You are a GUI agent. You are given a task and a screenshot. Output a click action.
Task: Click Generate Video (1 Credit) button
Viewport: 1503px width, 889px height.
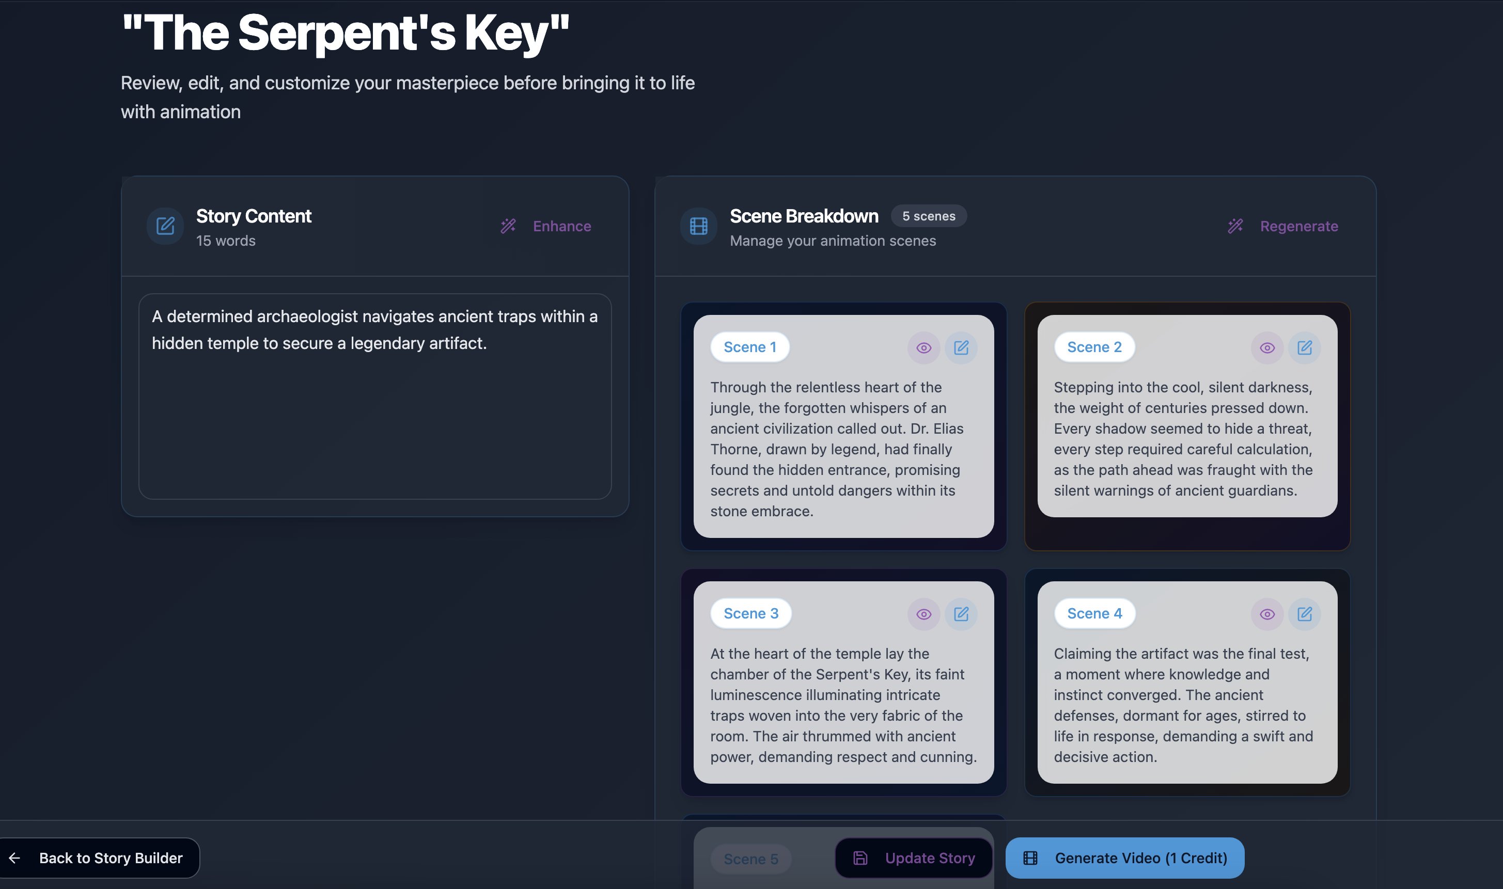[1124, 858]
